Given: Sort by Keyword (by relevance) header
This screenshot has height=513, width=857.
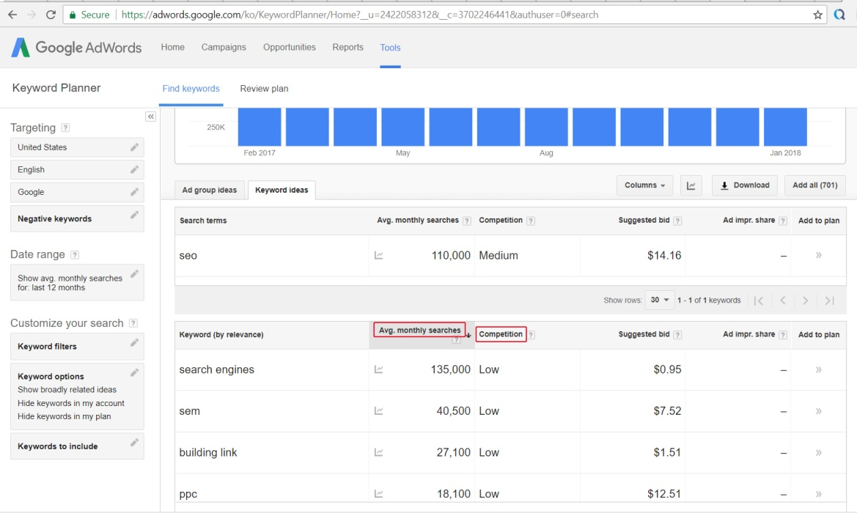Looking at the screenshot, I should click(221, 335).
